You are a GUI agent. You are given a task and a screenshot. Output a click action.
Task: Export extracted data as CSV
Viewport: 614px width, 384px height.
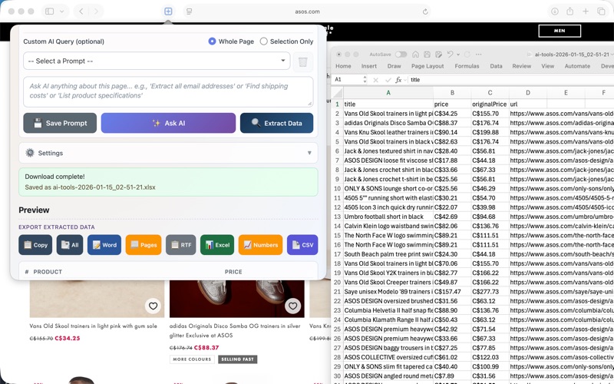[x=302, y=245]
